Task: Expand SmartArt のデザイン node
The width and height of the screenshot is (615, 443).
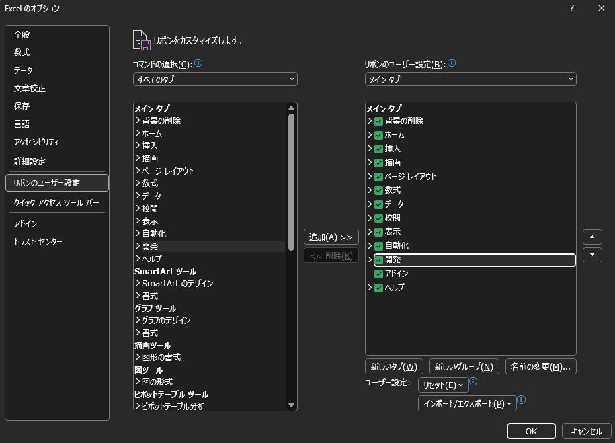Action: (138, 282)
